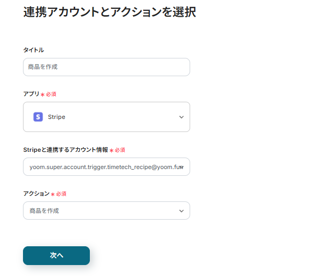Click the アプリ field label
This screenshot has width=315, height=276.
tap(31, 94)
